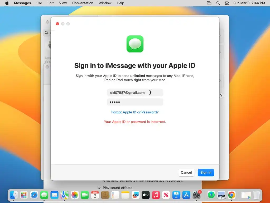Click the date and time in menu bar

pyautogui.click(x=249, y=3)
